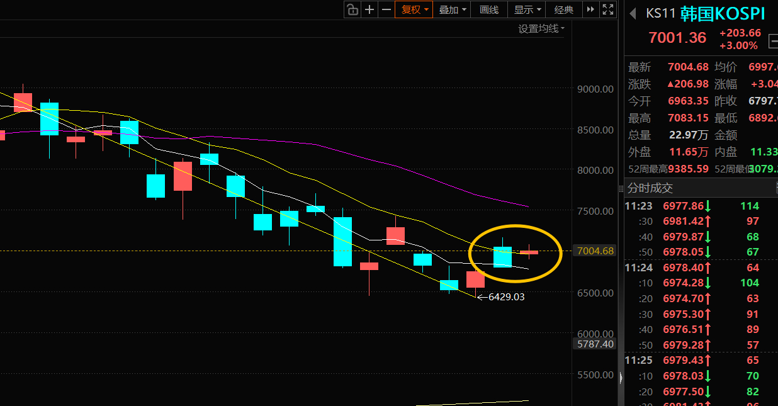Click 外盘 value 11.65万
The height and width of the screenshot is (406, 778).
point(687,152)
